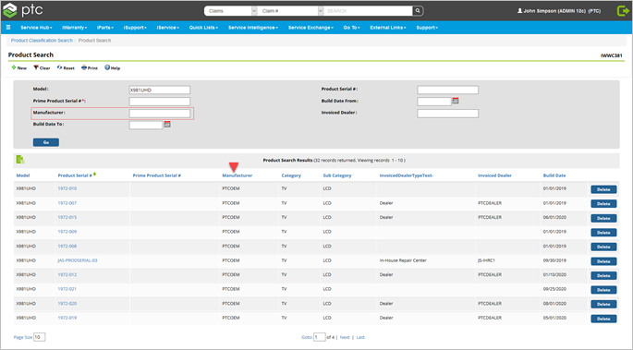Sort by Manufacturer column header
The height and width of the screenshot is (350, 633).
tap(237, 175)
